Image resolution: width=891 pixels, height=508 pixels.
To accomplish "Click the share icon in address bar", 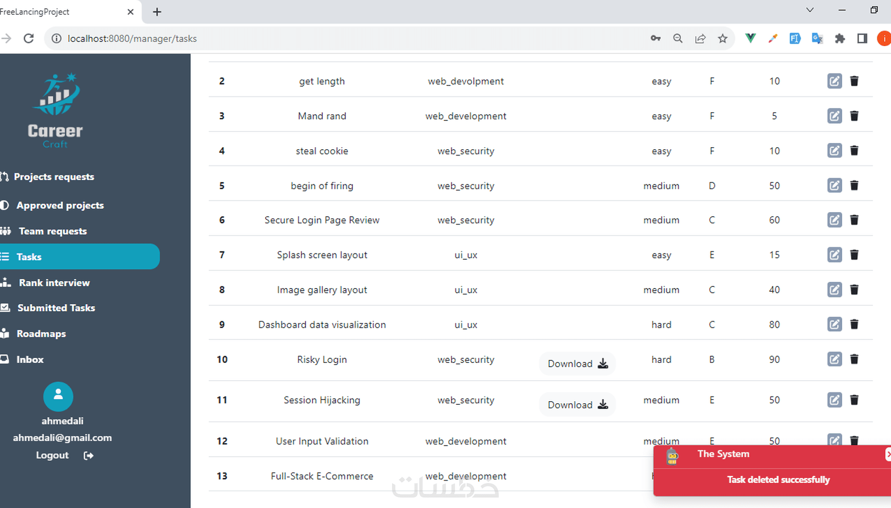I will [x=700, y=38].
